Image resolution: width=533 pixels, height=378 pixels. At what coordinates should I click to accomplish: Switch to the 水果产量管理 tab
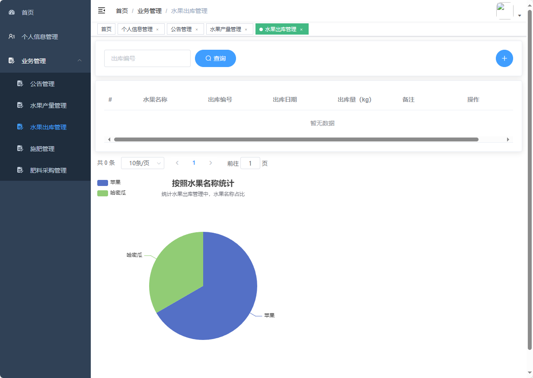[x=227, y=29]
